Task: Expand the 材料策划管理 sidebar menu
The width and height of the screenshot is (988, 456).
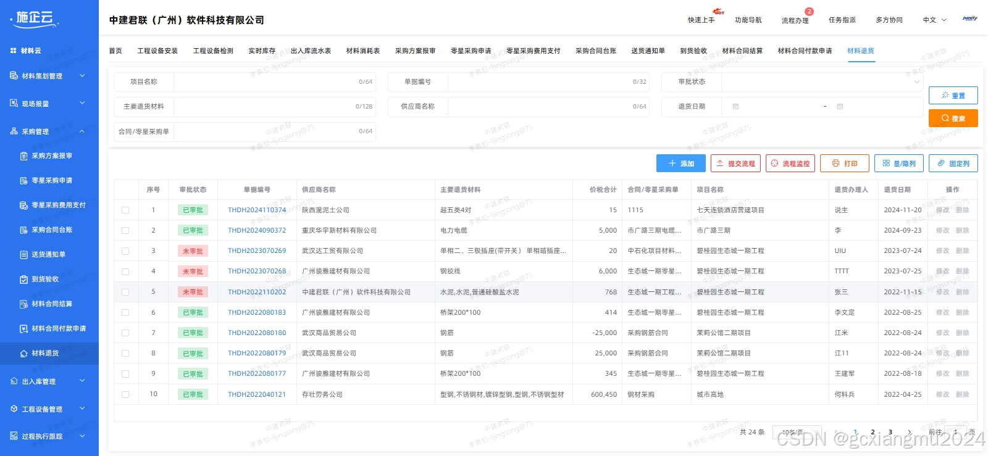Action: pos(82,75)
